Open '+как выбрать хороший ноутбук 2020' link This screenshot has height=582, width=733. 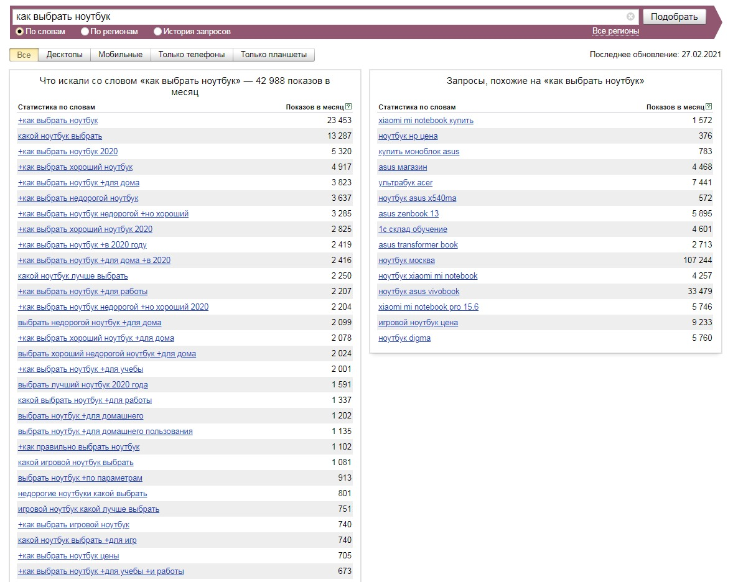click(85, 229)
